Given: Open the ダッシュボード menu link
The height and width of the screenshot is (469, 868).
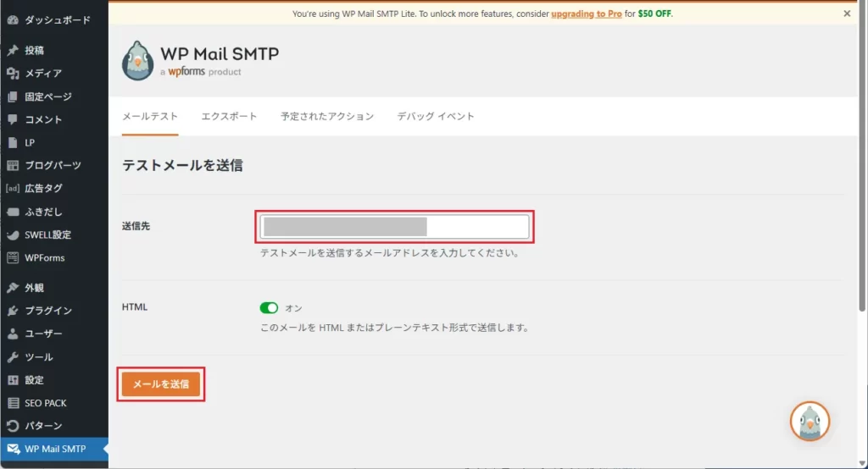Looking at the screenshot, I should (x=58, y=20).
